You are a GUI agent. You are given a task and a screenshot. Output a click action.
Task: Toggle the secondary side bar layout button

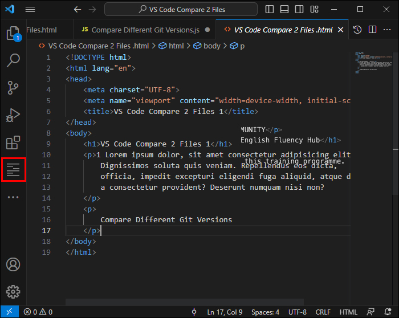[x=299, y=10]
